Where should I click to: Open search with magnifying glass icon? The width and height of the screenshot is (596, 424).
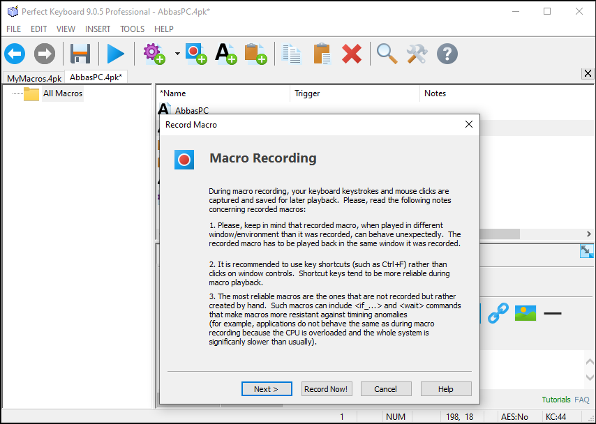coord(387,54)
